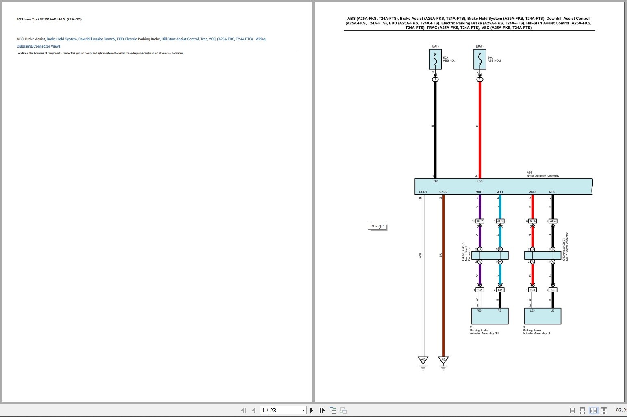
Task: Switch to two-page continuous view
Action: pos(604,411)
